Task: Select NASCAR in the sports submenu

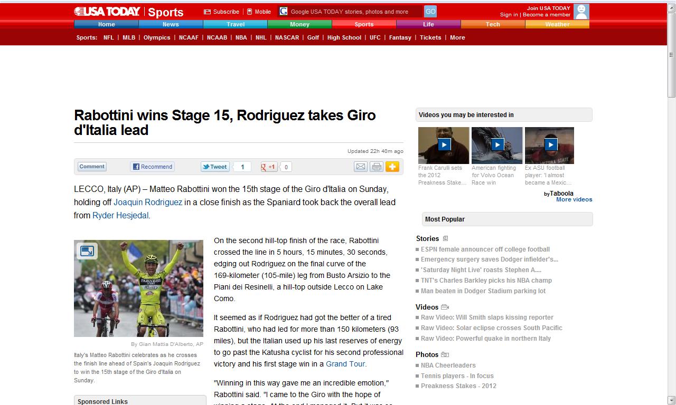Action: pyautogui.click(x=287, y=37)
